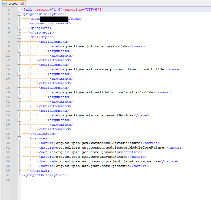Click org.eclipse.wst.validation.validationbuilder text
The width and height of the screenshot is (211, 200).
coord(108,93)
